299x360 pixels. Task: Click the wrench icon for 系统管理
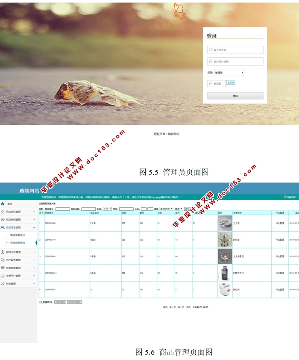[x=3, y=283]
